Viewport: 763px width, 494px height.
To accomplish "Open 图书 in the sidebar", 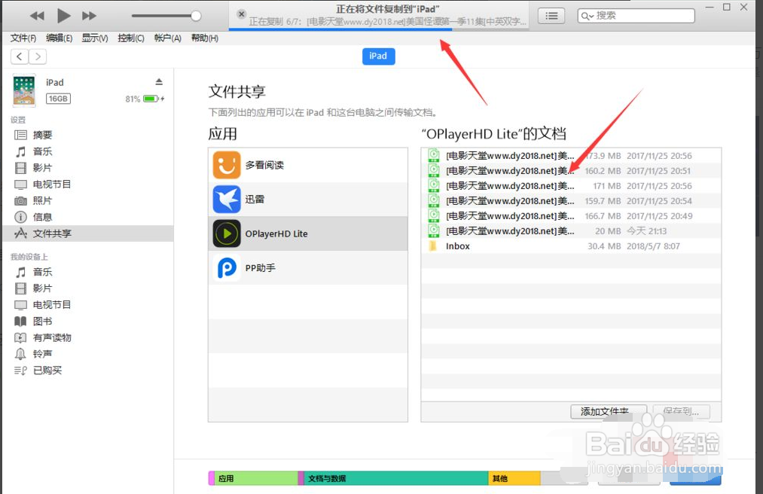I will [87, 322].
